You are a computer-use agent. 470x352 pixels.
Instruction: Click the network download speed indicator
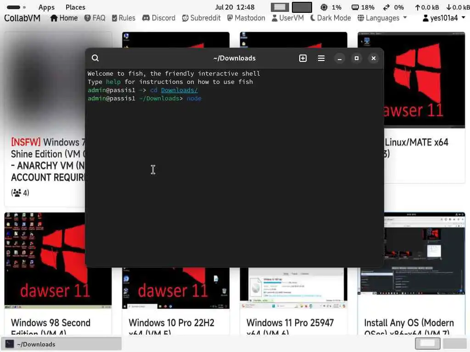point(458,7)
